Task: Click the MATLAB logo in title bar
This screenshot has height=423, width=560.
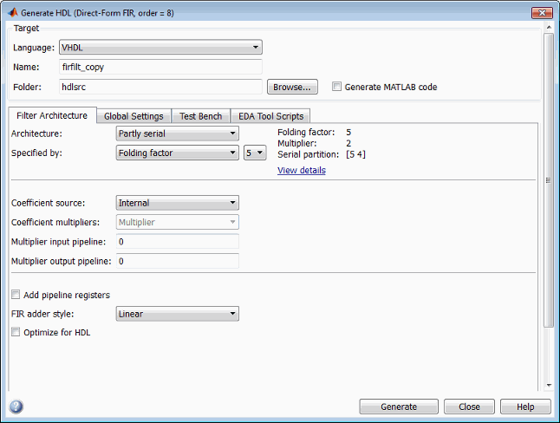Action: pyautogui.click(x=13, y=13)
